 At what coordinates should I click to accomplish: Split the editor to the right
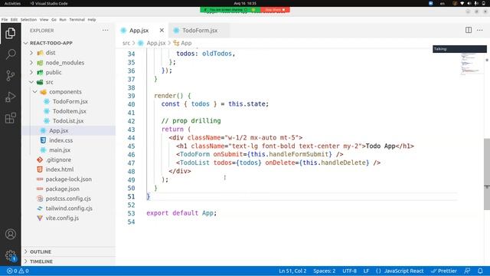point(469,30)
